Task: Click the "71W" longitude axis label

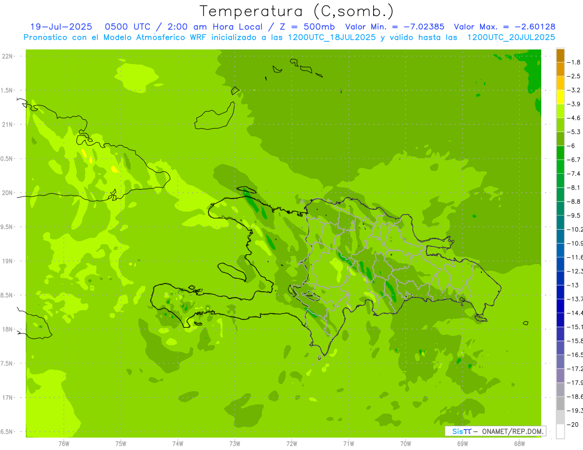Action: click(348, 444)
